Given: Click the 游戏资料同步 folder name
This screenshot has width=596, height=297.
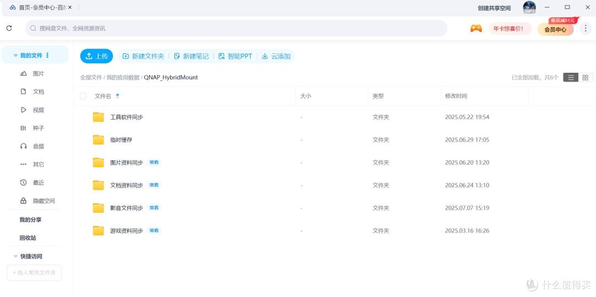Looking at the screenshot, I should click(x=126, y=231).
